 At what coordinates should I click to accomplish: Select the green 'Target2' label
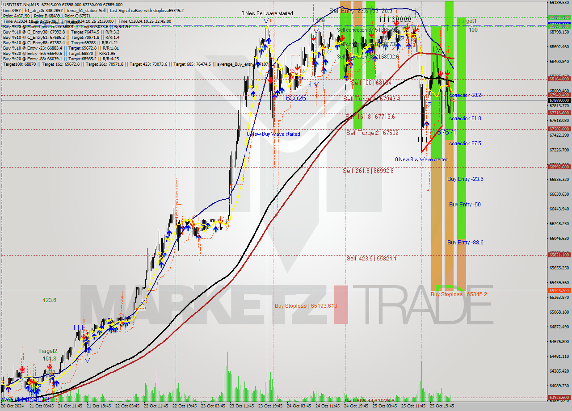(47, 351)
